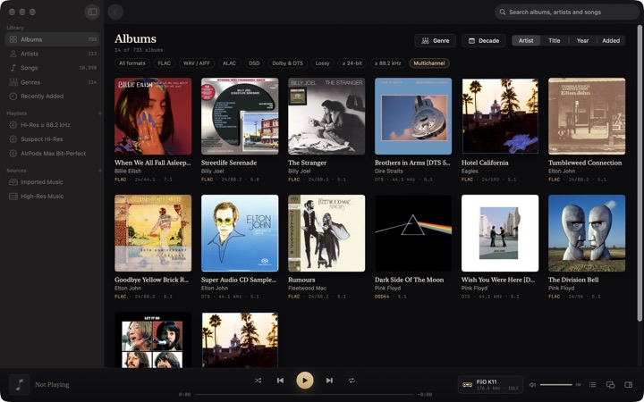Screen dimensions: 644x402
Task: Click the 'Wish You Were Here [D...' title
Action: pyautogui.click(x=498, y=280)
